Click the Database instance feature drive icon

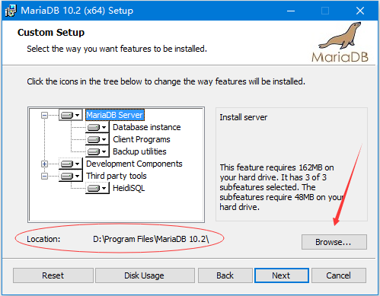click(97, 127)
